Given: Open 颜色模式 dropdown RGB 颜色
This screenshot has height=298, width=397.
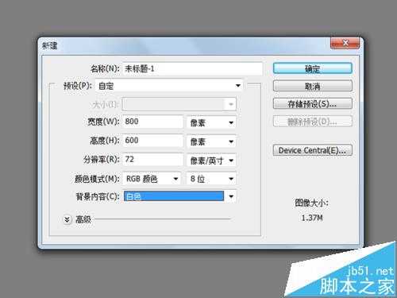Looking at the screenshot, I should pyautogui.click(x=152, y=179).
